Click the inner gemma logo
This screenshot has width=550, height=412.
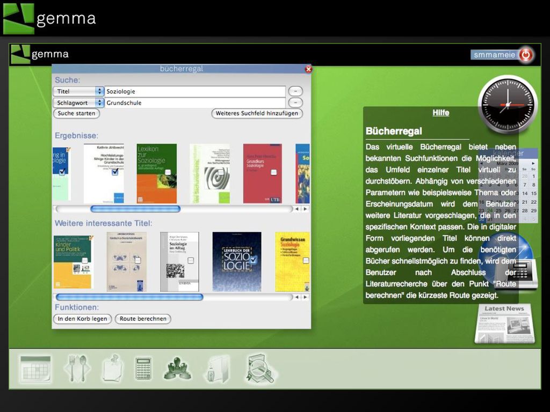(x=39, y=54)
